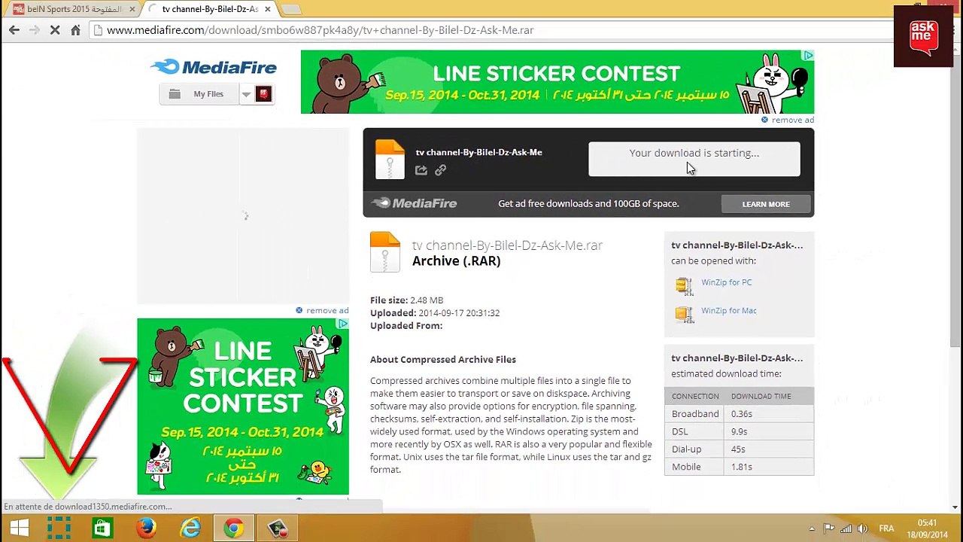The image size is (963, 542).
Task: Open the WinZip for PC link
Action: click(x=726, y=282)
